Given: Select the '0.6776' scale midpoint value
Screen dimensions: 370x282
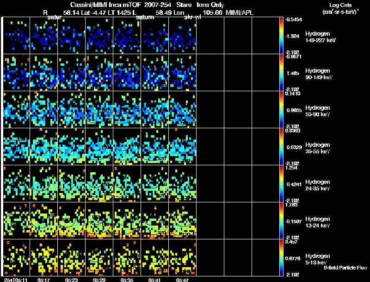Looking at the screenshot, I should tap(293, 259).
